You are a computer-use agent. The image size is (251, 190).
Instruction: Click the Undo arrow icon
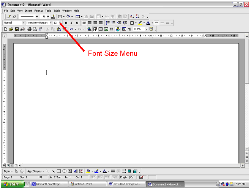[x=71, y=29]
